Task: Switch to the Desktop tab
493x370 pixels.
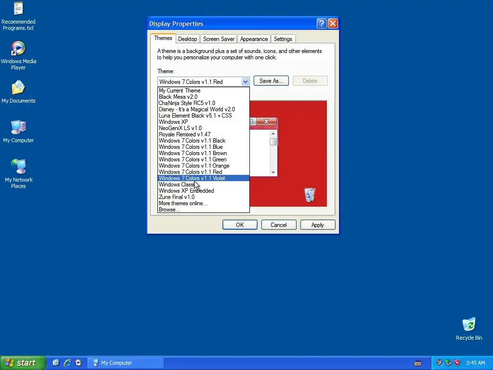Action: click(187, 39)
